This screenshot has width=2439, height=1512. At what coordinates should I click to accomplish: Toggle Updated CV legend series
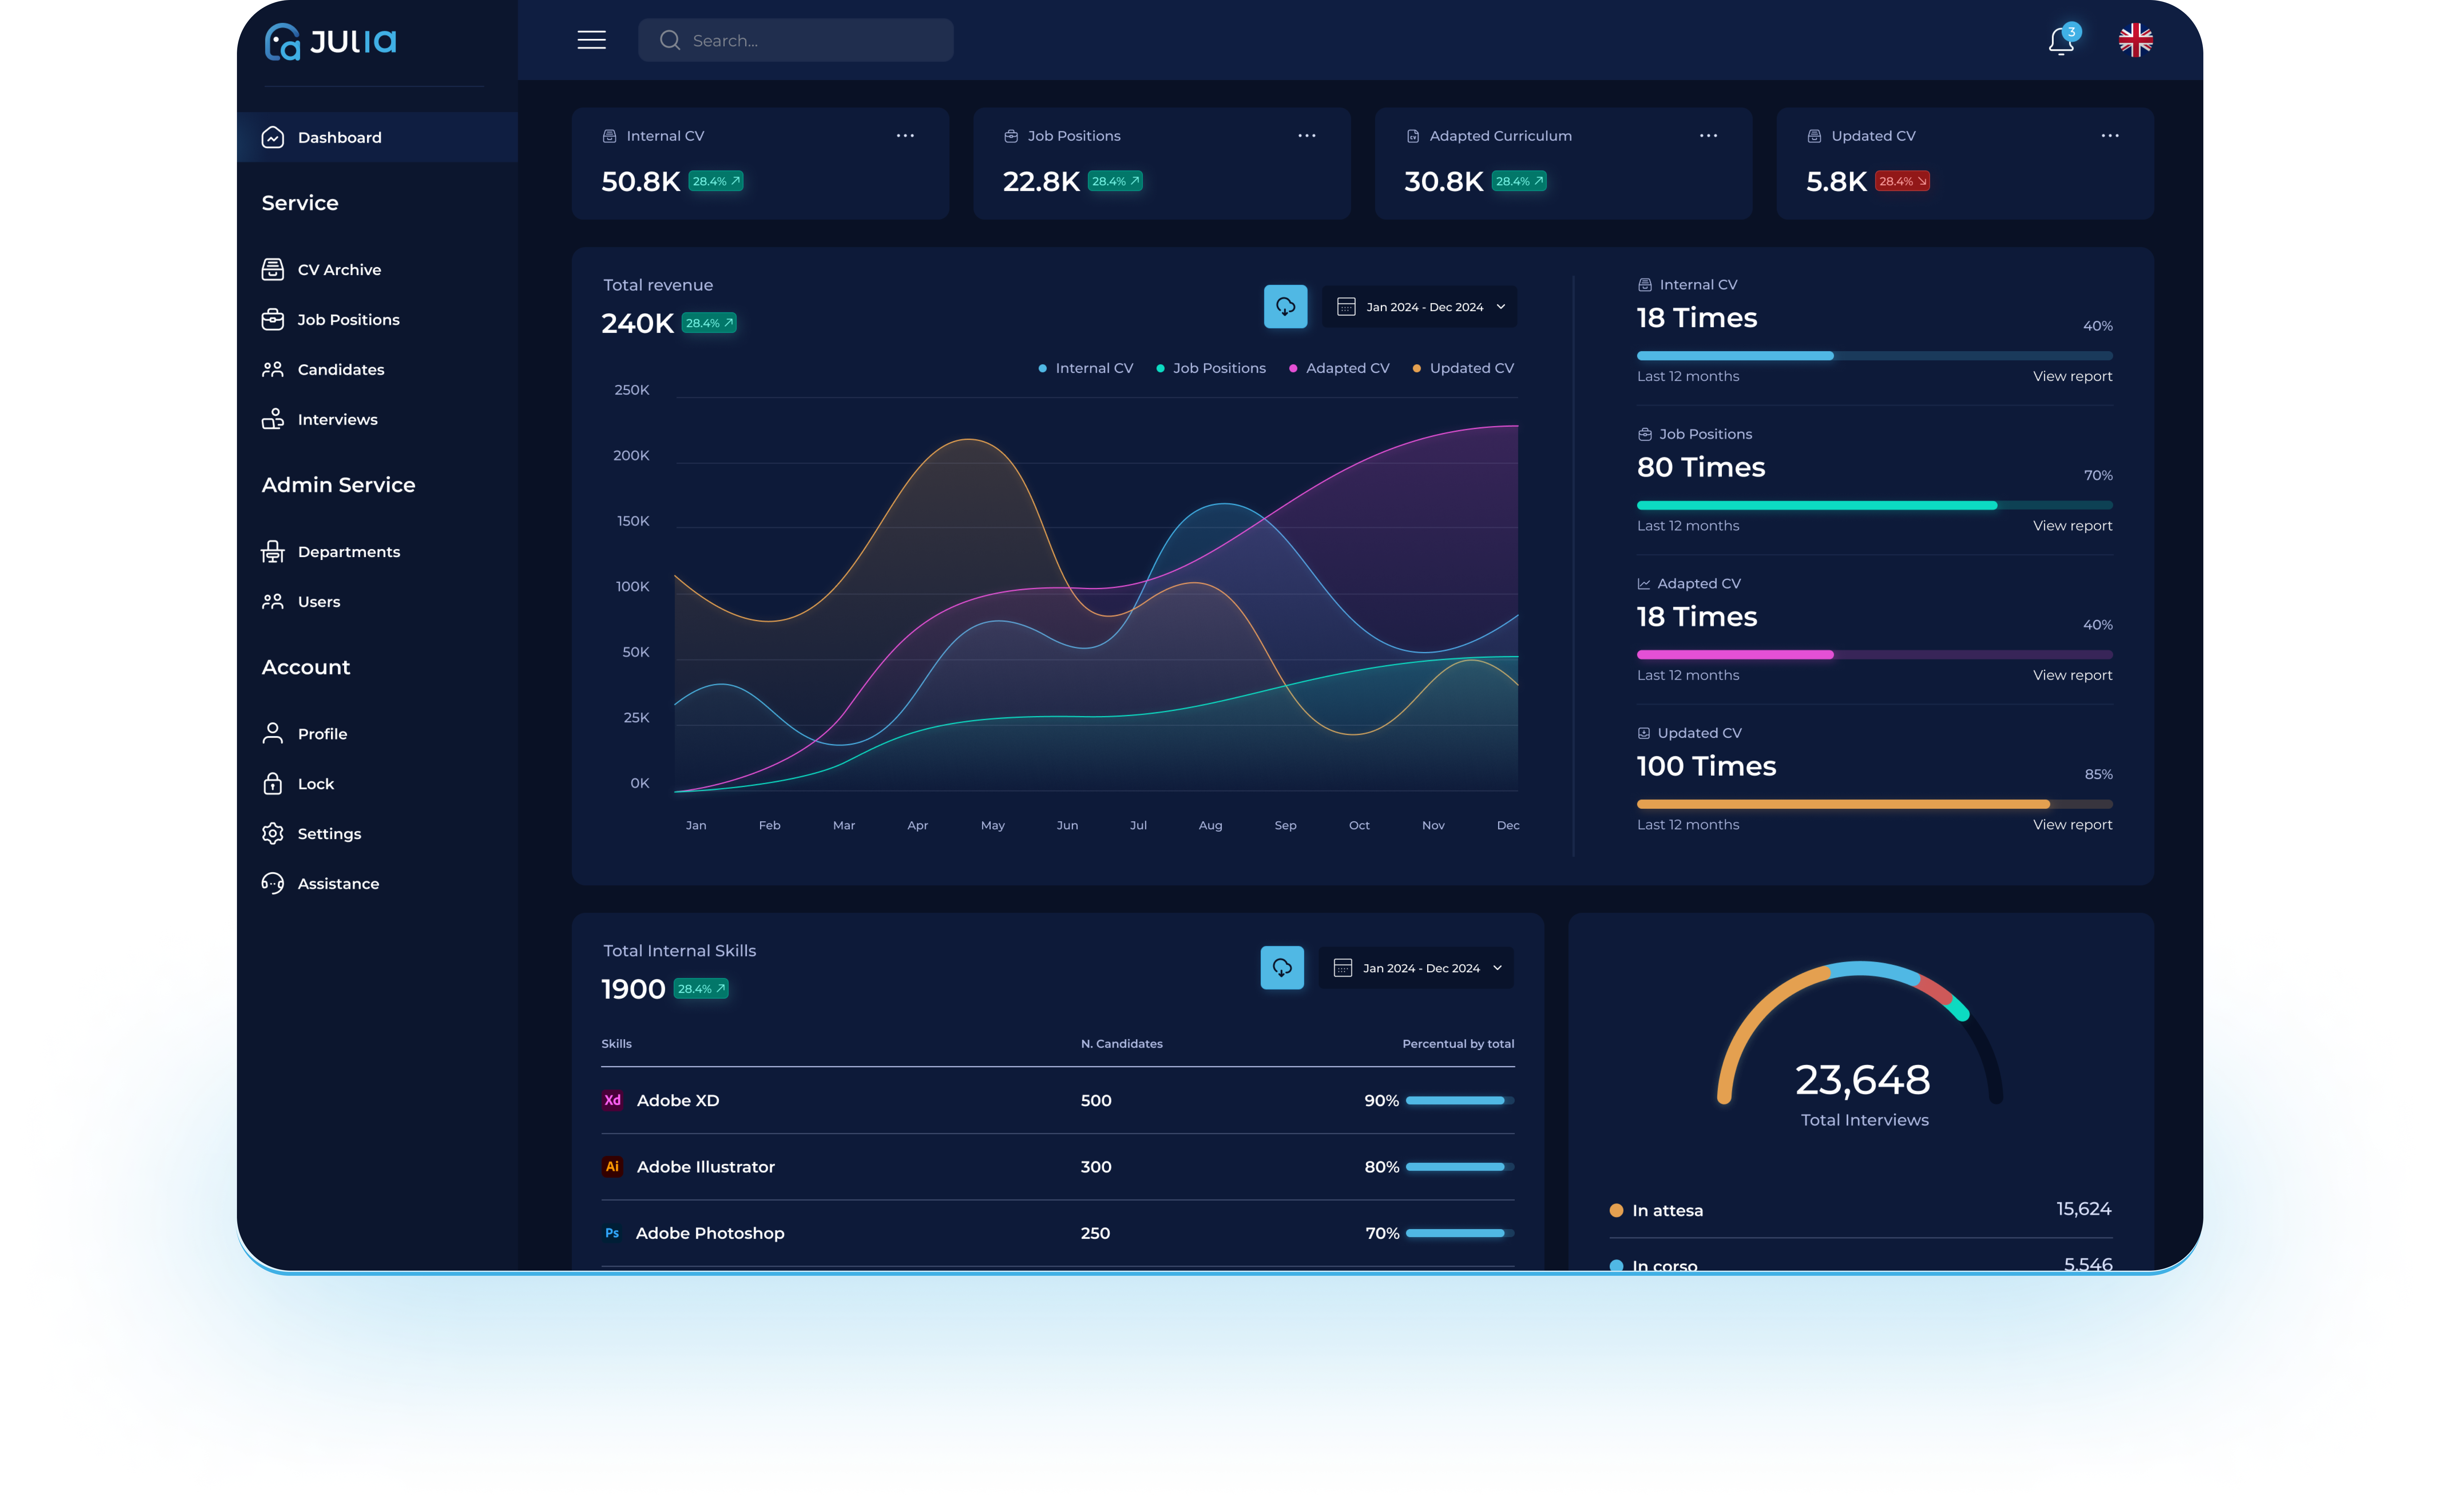(1463, 368)
